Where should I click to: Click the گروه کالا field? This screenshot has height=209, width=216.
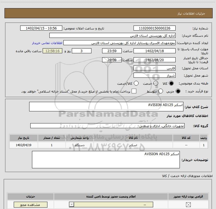107,126
